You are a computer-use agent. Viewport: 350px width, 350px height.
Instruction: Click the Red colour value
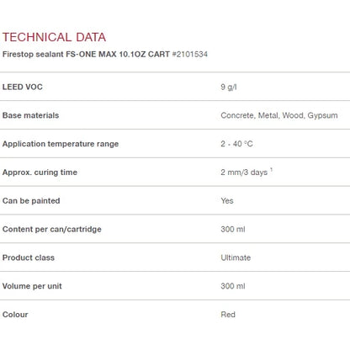228,315
